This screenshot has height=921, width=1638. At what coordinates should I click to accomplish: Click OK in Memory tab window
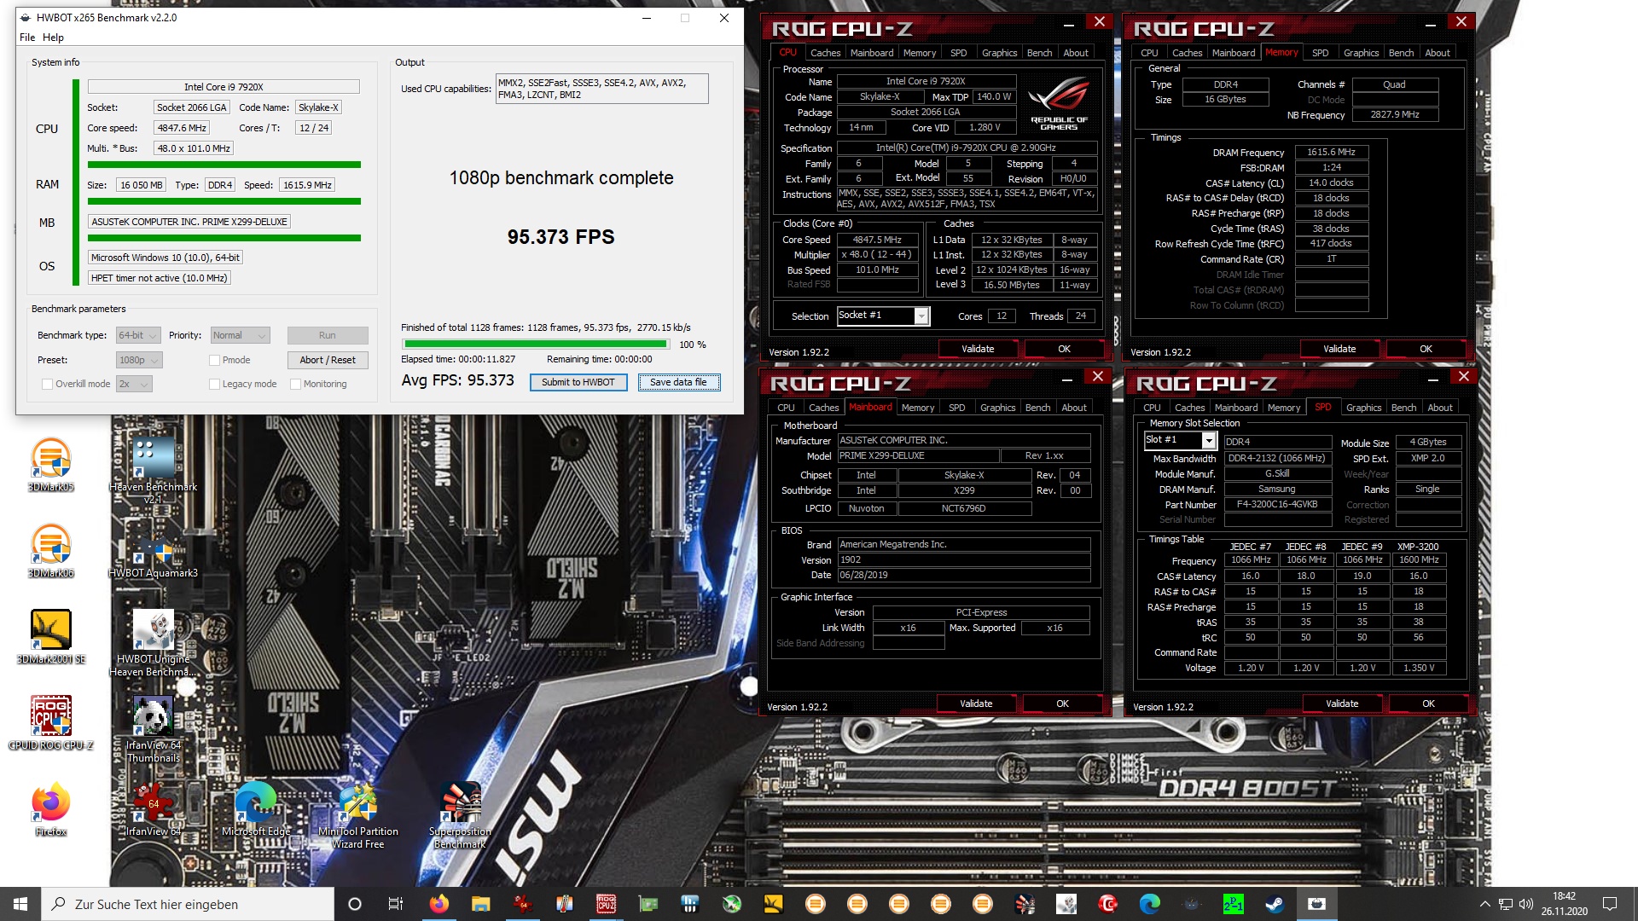coord(1426,349)
